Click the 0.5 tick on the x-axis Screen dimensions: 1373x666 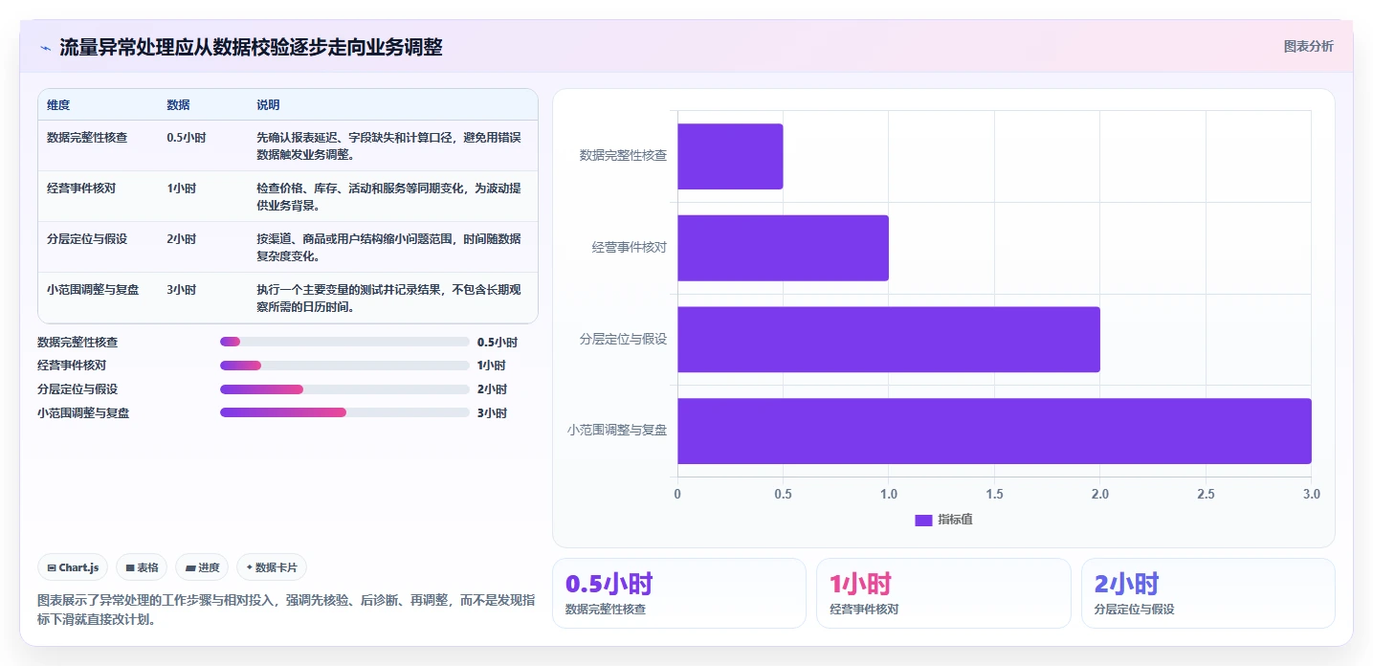[x=783, y=495]
